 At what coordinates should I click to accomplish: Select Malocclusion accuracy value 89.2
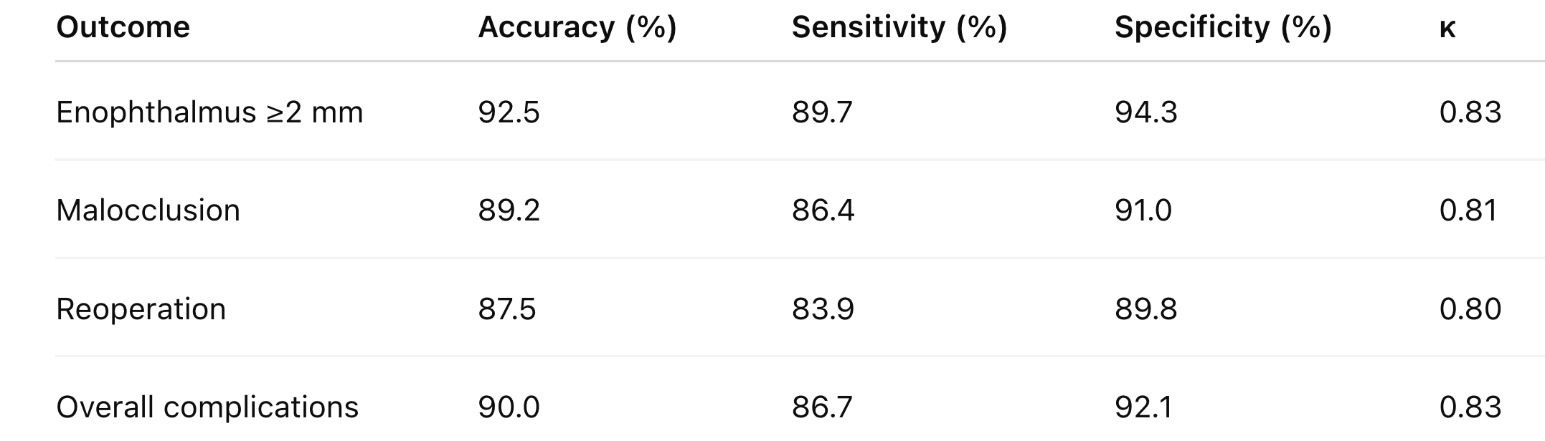tap(509, 210)
